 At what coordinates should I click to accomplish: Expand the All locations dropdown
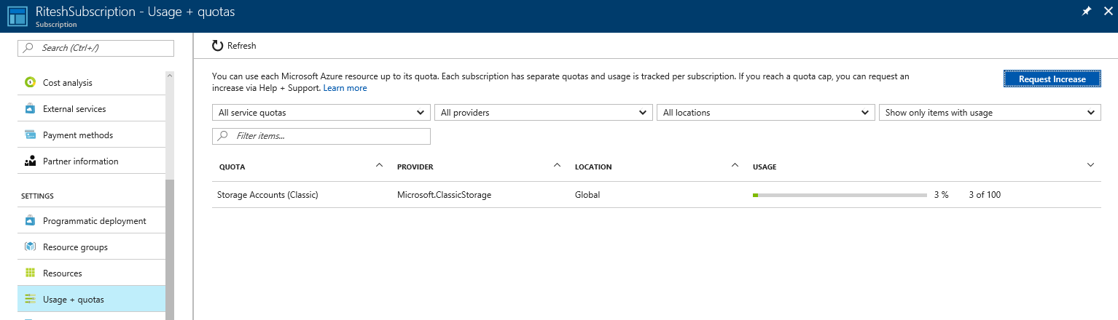(x=765, y=113)
